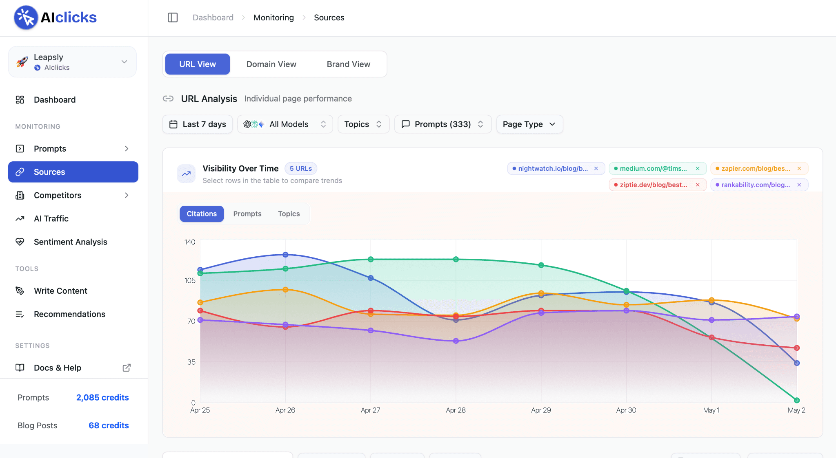The height and width of the screenshot is (458, 836).
Task: Expand the Leapsly workspace switcher chevron
Action: (125, 62)
